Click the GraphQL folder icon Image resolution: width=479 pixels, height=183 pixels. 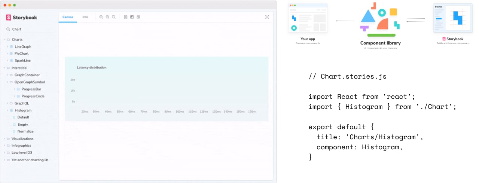pyautogui.click(x=11, y=103)
